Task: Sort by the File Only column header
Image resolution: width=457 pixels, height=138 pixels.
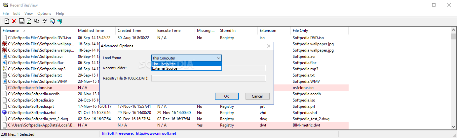Action: (x=320, y=31)
